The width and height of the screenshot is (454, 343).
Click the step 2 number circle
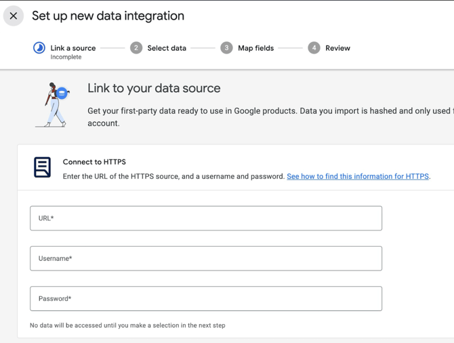pyautogui.click(x=136, y=47)
